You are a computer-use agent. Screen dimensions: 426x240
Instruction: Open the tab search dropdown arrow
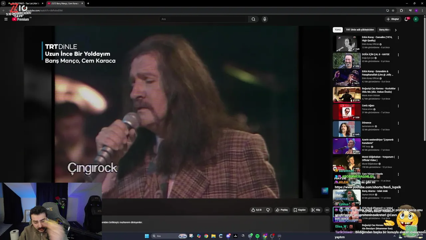click(x=3, y=3)
